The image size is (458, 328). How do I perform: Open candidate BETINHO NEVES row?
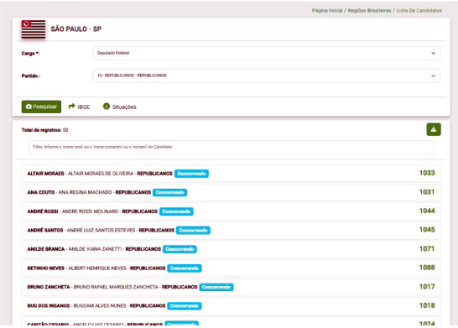(x=231, y=268)
